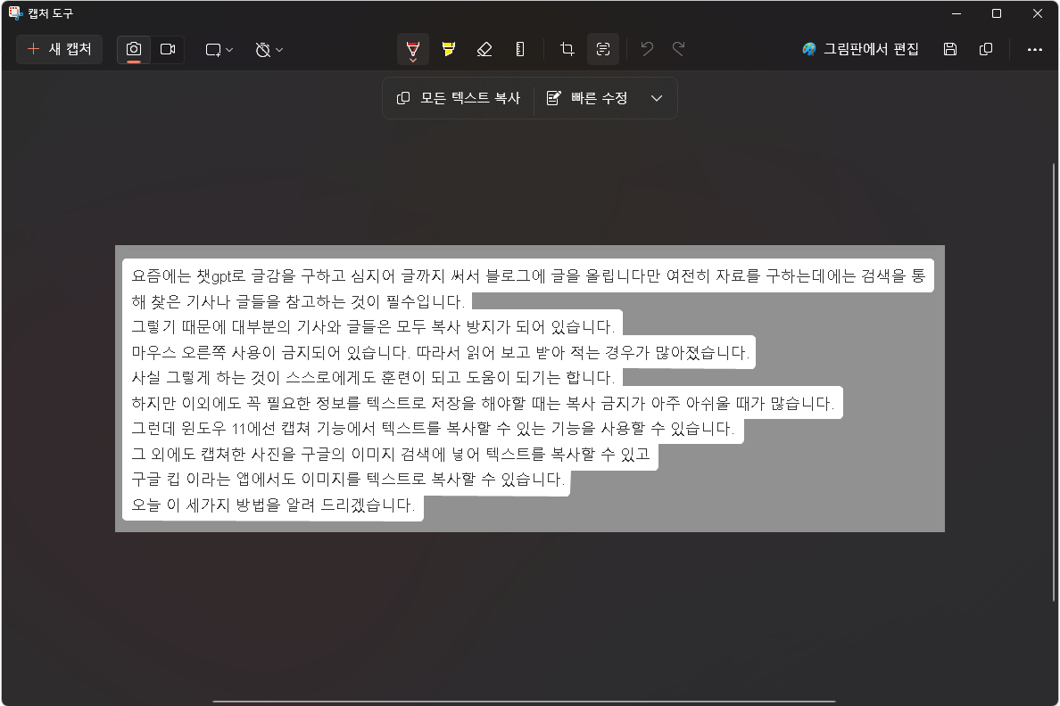Viewport: 1060px width, 706px height.
Task: Select line starting 구글 킵 이라는 앱에서도
Action: click(346, 480)
